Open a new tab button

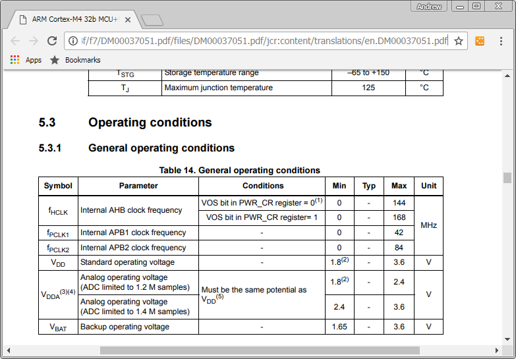click(152, 20)
